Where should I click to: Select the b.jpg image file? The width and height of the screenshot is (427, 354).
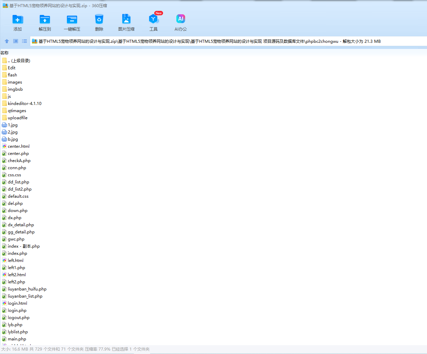pyautogui.click(x=10, y=139)
